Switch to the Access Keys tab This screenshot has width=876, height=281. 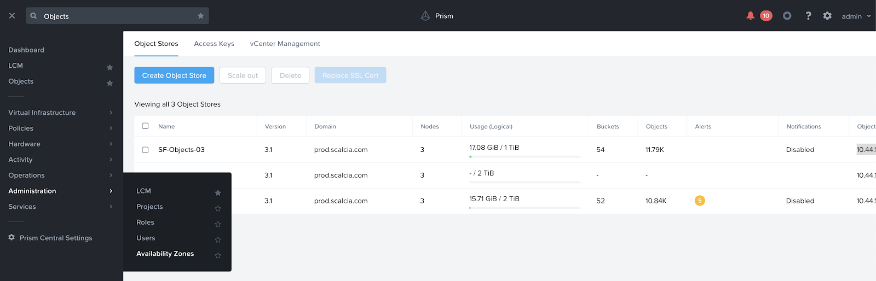pos(214,44)
